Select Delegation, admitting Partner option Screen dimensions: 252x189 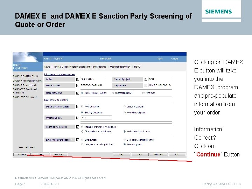click(82, 144)
